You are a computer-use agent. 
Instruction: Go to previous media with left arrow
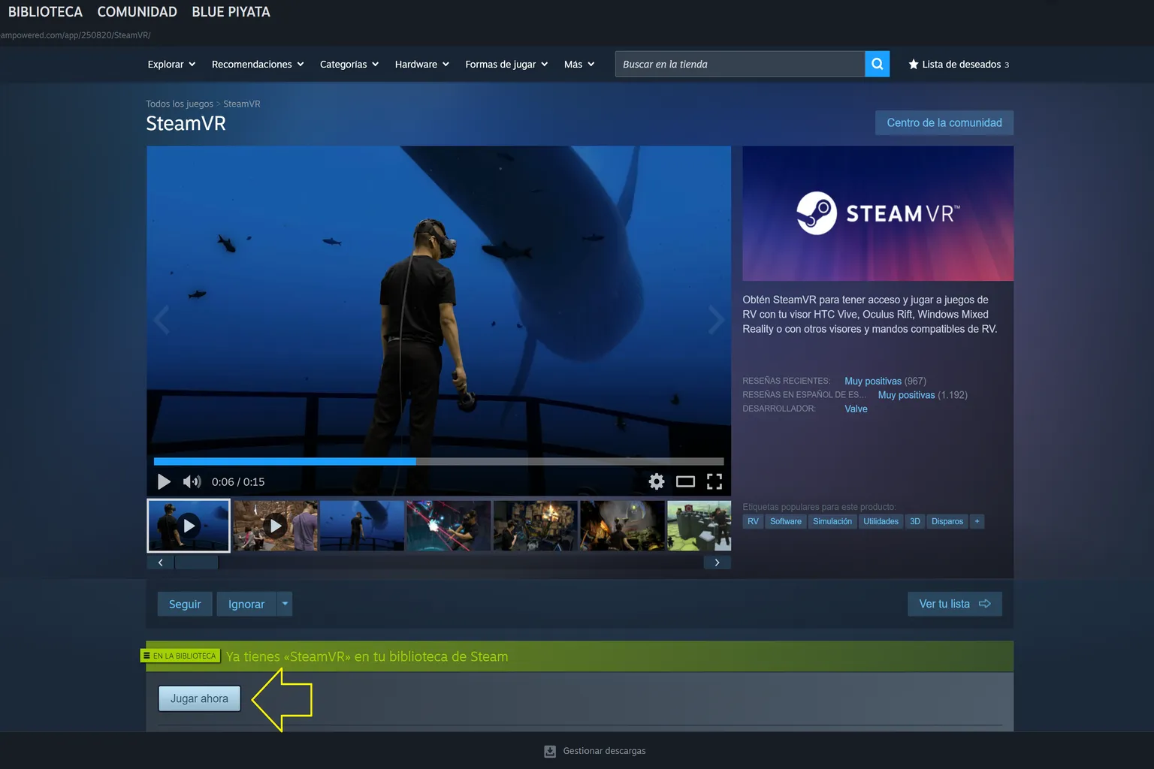coord(162,320)
